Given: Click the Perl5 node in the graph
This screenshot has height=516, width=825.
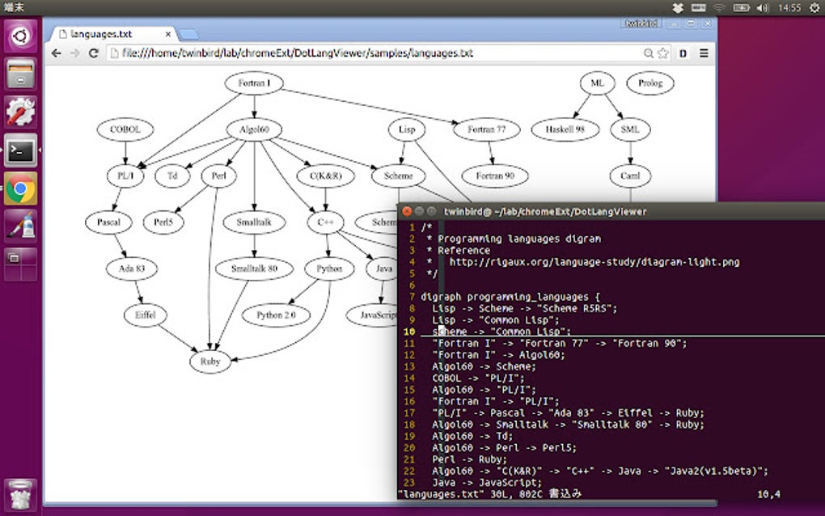Looking at the screenshot, I should point(163,222).
